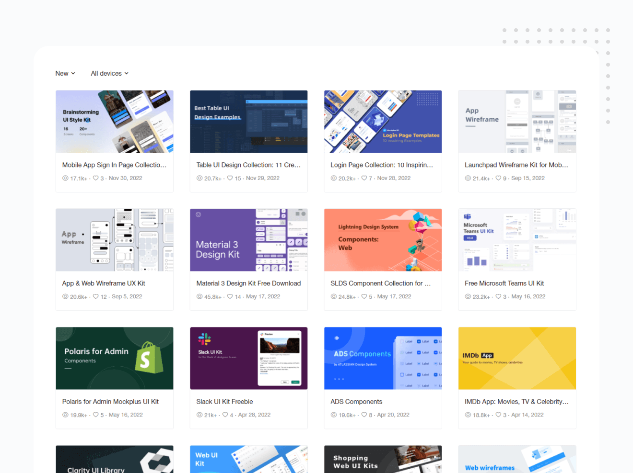Open App & Web Wireframe UX Kit link
This screenshot has width=633, height=473.
[104, 283]
